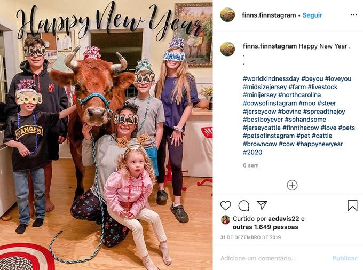Open the #cowsofinstagram hashtag
363x270 pixels.
pyautogui.click(x=270, y=103)
